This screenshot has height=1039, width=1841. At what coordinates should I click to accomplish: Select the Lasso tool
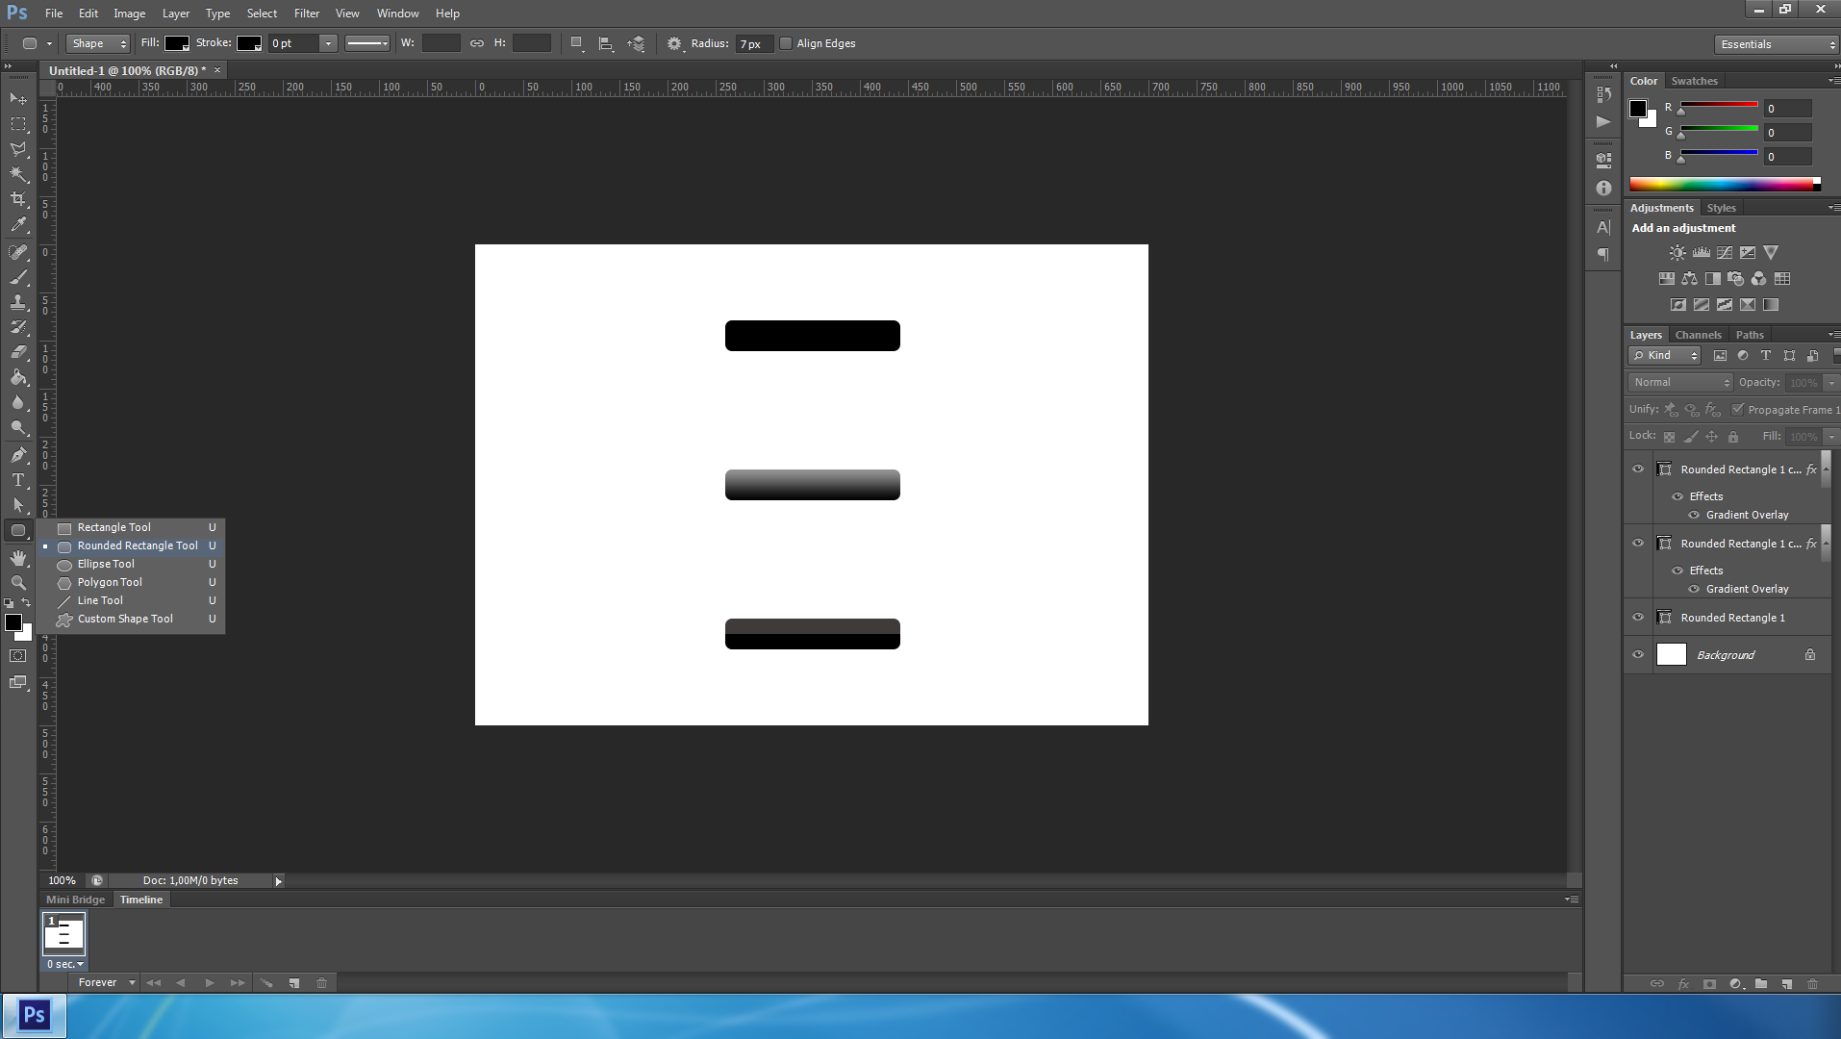pyautogui.click(x=18, y=149)
